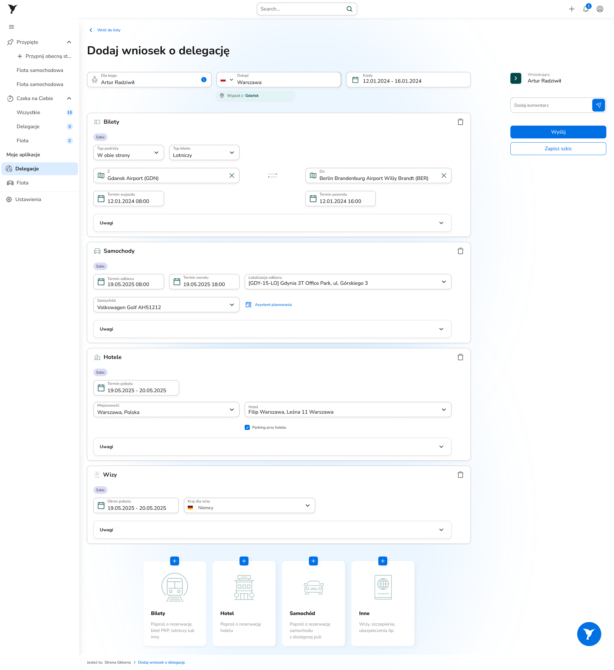Swap the departure and destination airports

point(272,175)
